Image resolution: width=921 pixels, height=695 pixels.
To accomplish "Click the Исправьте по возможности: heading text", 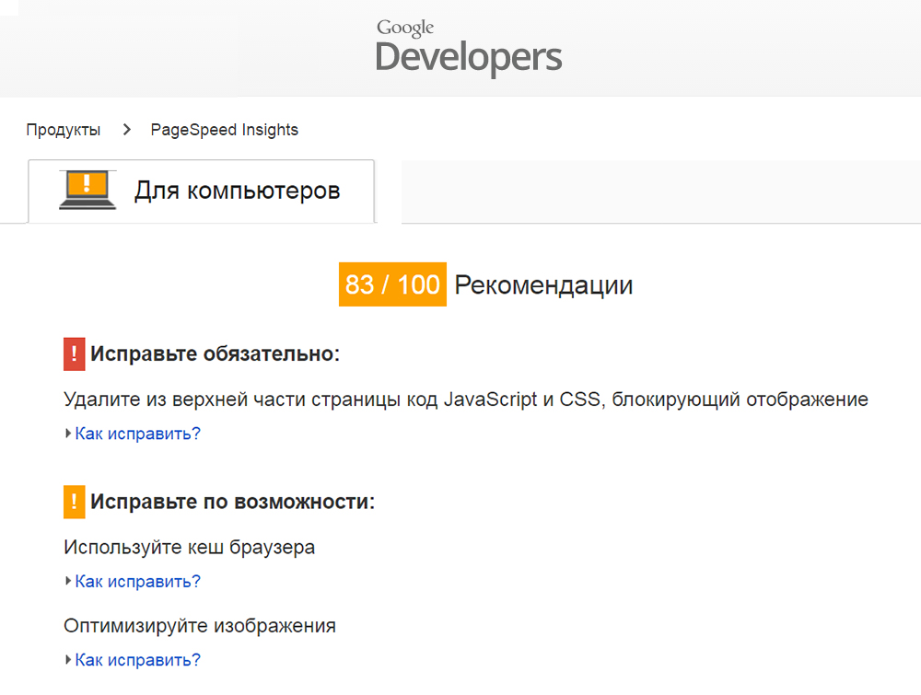I will click(x=232, y=503).
